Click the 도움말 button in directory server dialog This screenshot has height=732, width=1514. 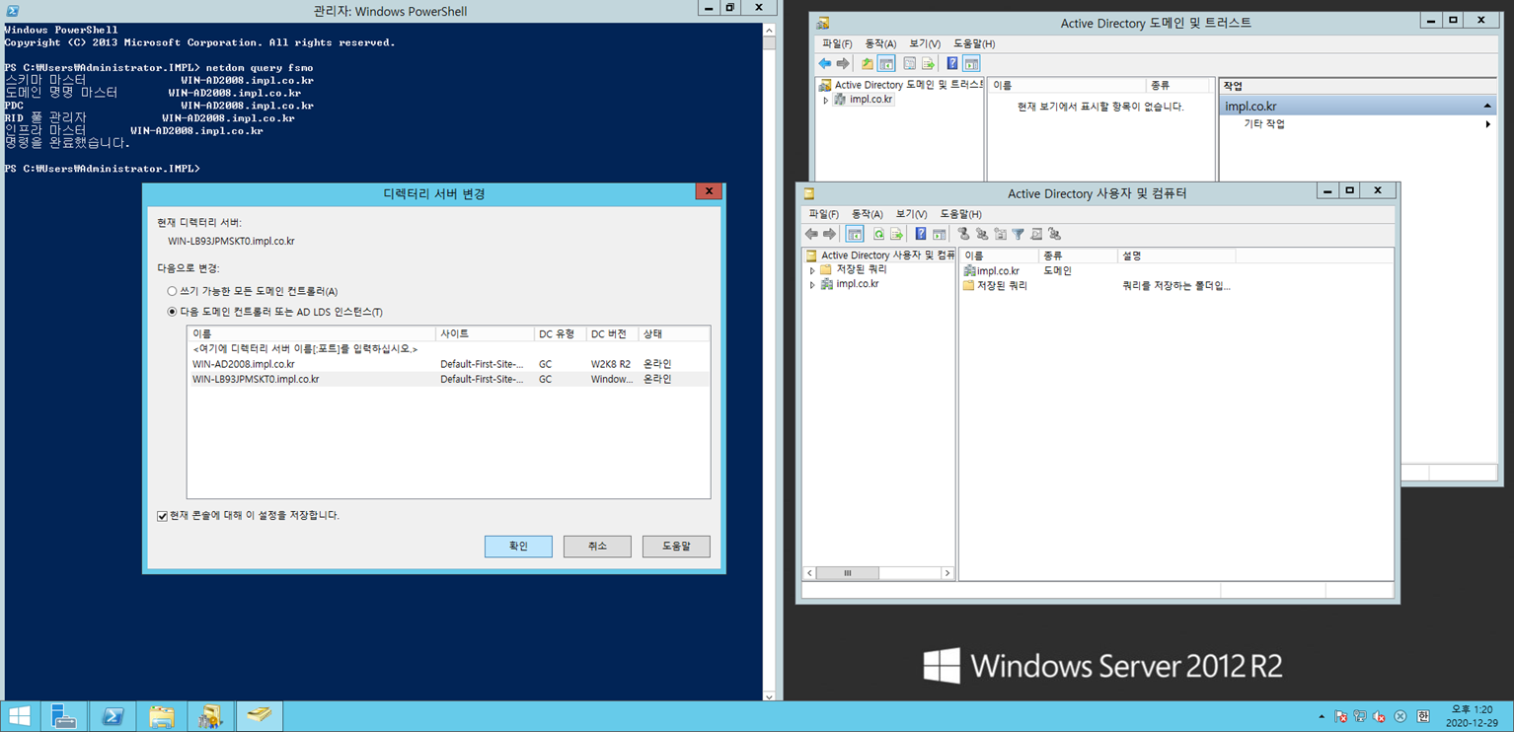point(676,546)
